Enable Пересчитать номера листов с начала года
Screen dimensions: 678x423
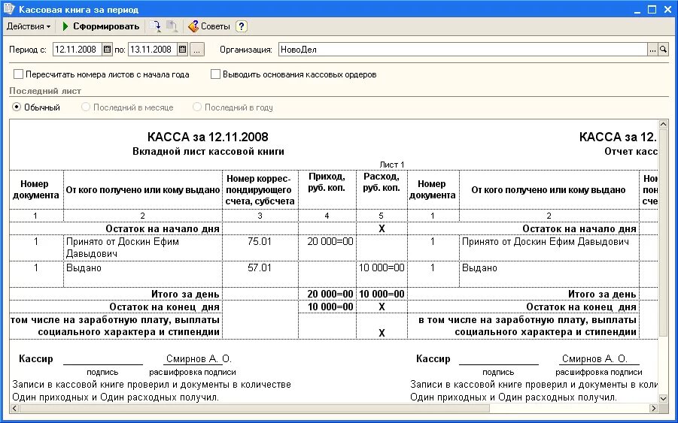point(18,74)
